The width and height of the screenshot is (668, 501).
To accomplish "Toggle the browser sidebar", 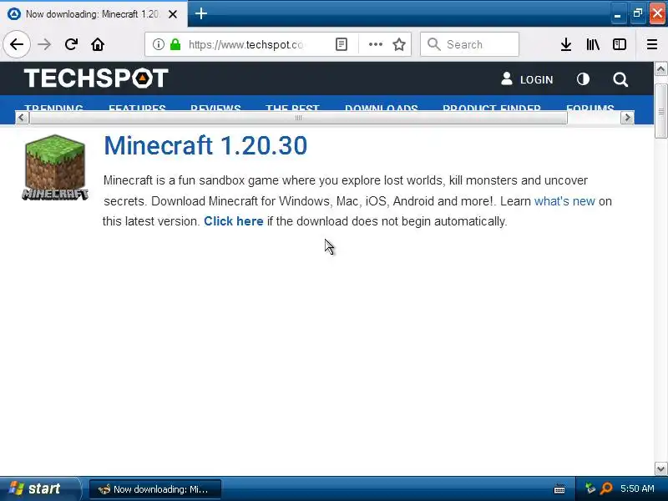I will pos(619,44).
